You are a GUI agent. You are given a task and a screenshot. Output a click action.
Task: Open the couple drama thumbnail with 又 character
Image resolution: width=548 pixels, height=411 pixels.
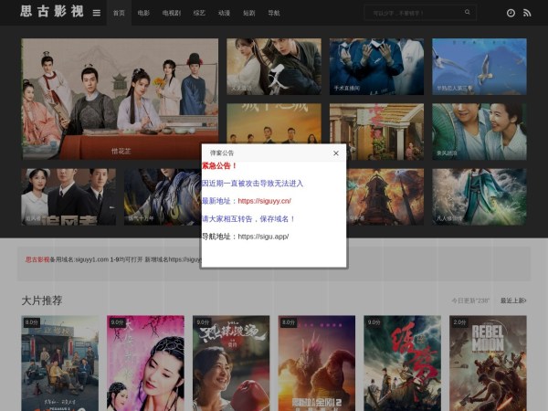[x=274, y=67]
